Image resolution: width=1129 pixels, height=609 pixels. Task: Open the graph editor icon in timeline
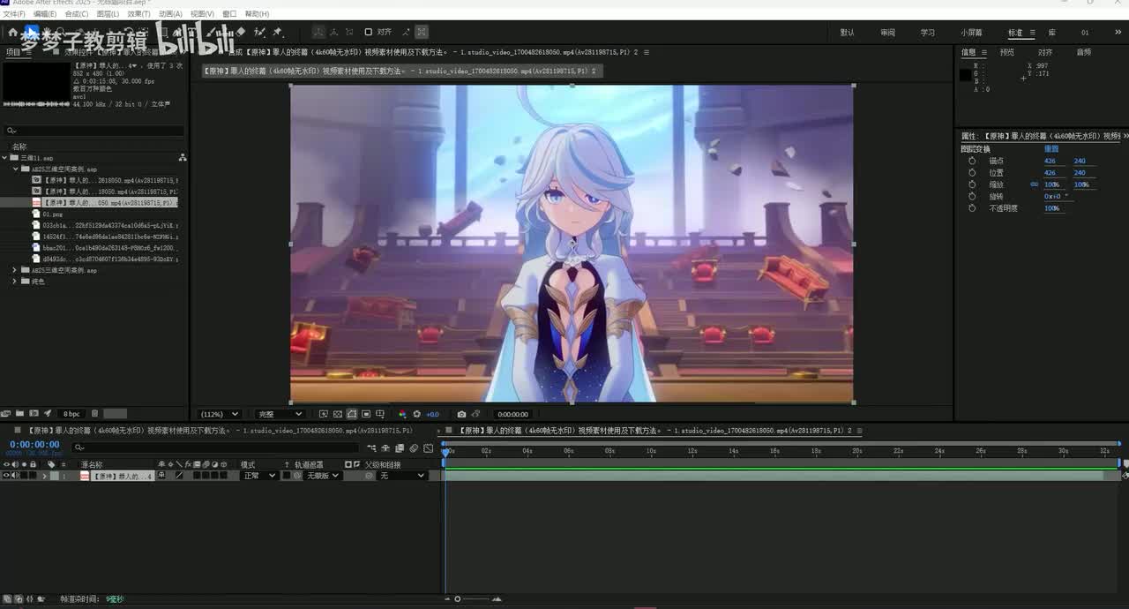coord(428,448)
